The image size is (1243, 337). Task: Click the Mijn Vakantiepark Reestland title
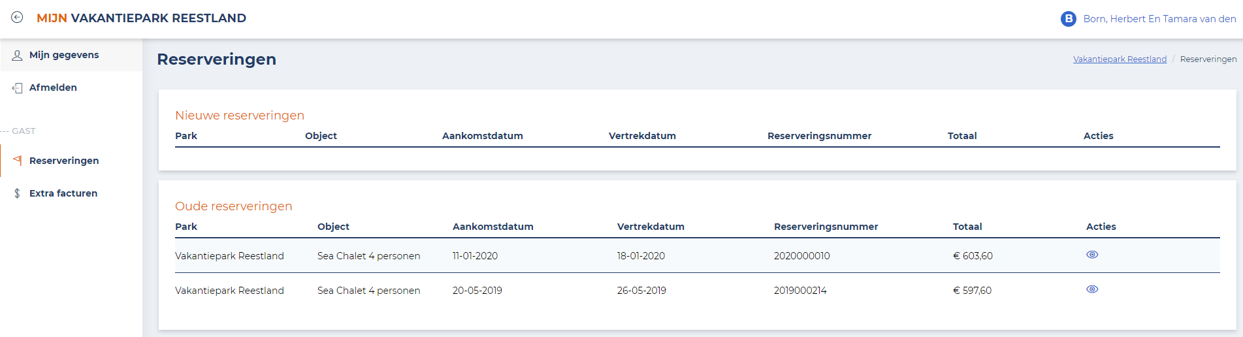click(141, 18)
